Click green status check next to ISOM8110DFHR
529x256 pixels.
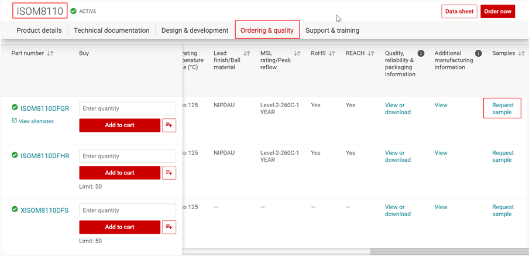point(15,155)
